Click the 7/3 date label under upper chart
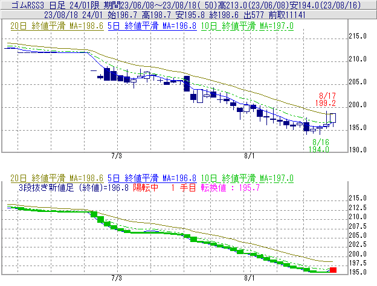The image size is (377, 286). click(x=117, y=156)
